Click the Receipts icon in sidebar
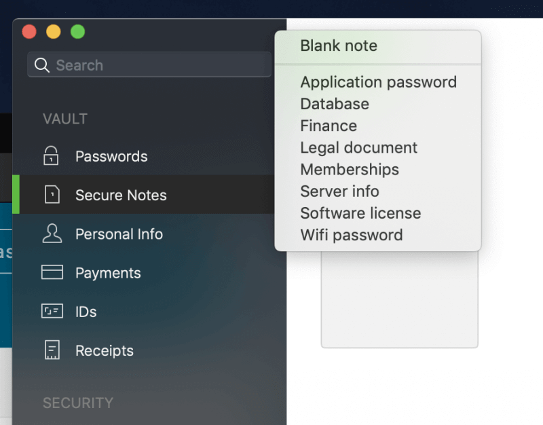The height and width of the screenshot is (425, 543). pyautogui.click(x=52, y=350)
